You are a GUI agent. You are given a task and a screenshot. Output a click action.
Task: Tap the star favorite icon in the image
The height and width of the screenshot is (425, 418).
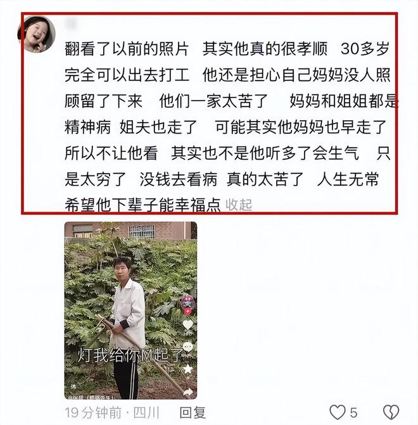tap(188, 369)
